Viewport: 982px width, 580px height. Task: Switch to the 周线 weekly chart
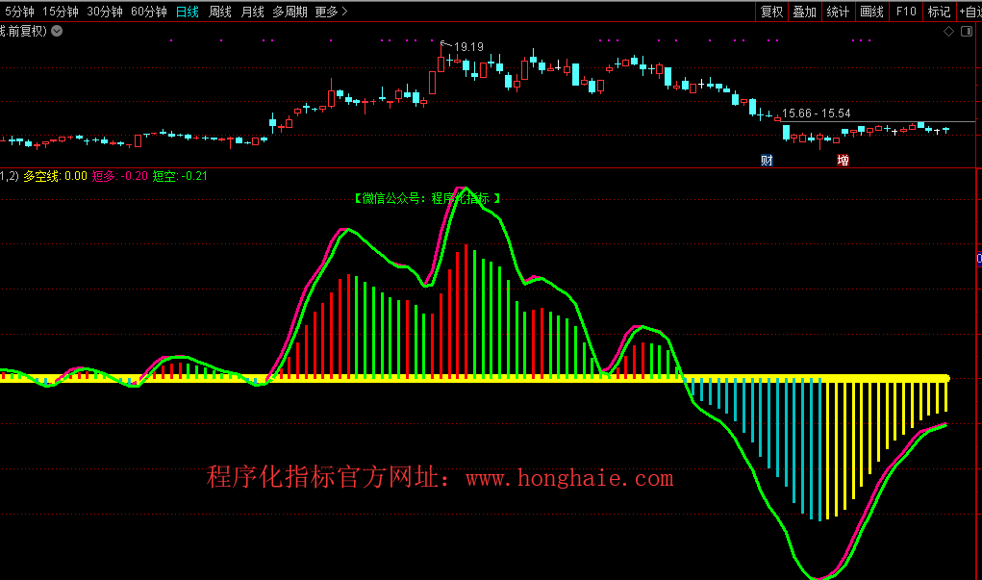tap(220, 12)
